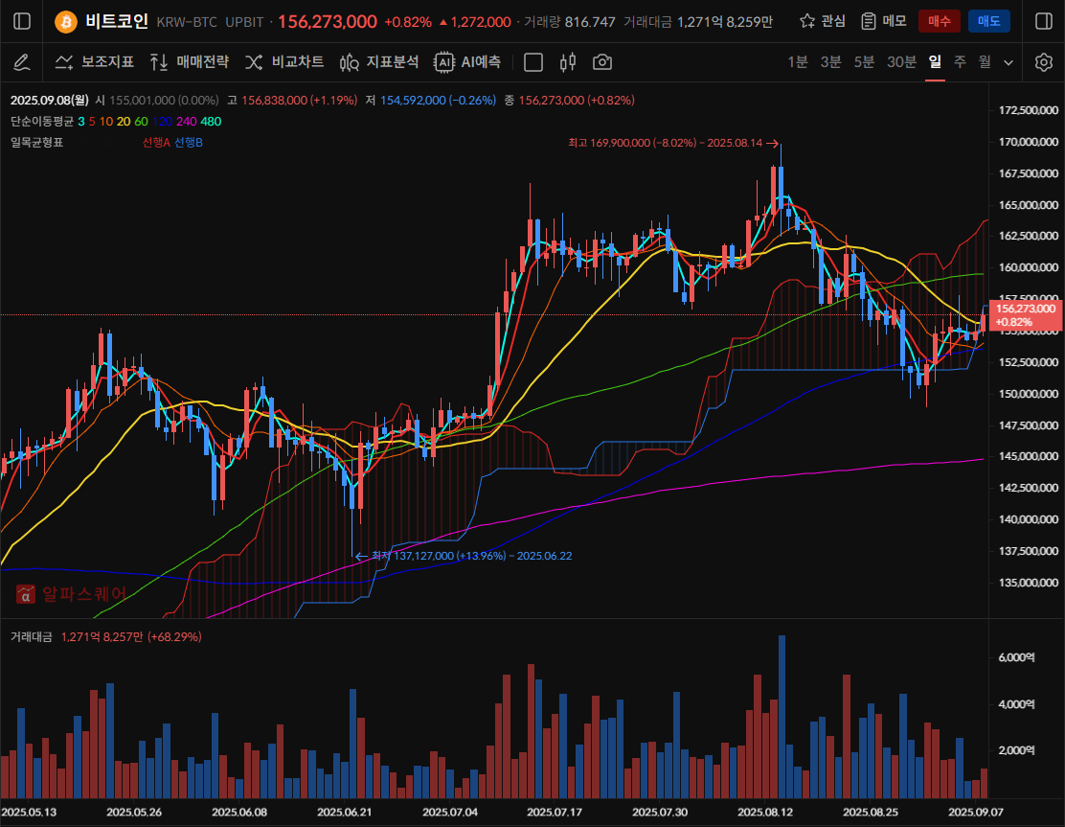Click 거래대금 volume panel label
The width and height of the screenshot is (1065, 827).
tap(32, 636)
